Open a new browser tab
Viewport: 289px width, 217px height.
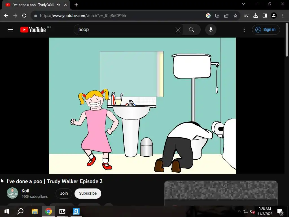pyautogui.click(x=76, y=5)
